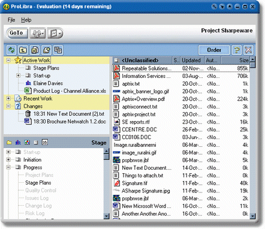The height and width of the screenshot is (229, 265).
Task: Select Initiation in Stage panel
Action: 32,160
